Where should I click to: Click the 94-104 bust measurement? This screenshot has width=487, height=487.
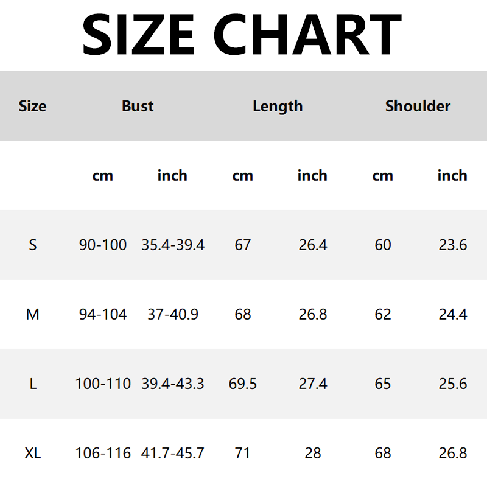(103, 314)
